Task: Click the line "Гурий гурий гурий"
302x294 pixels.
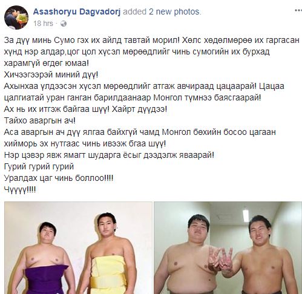Action: pyautogui.click(x=39, y=166)
